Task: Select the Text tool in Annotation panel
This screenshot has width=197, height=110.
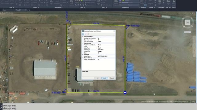Action: coord(51,2)
